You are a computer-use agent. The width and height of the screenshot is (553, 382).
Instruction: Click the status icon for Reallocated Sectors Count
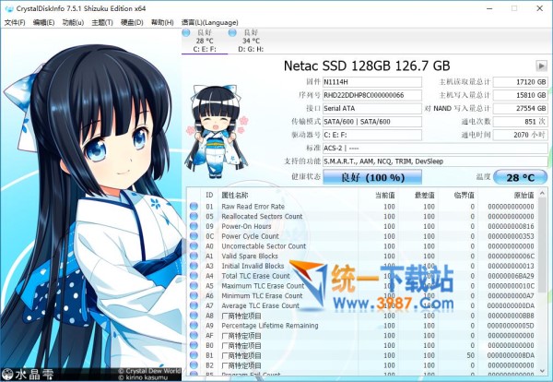pos(194,216)
